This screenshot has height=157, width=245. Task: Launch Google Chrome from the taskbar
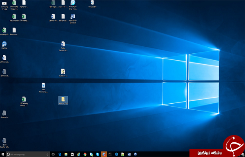pos(85,154)
